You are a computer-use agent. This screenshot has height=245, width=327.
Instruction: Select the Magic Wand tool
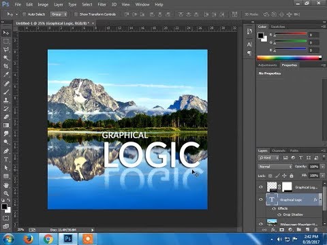[6, 58]
